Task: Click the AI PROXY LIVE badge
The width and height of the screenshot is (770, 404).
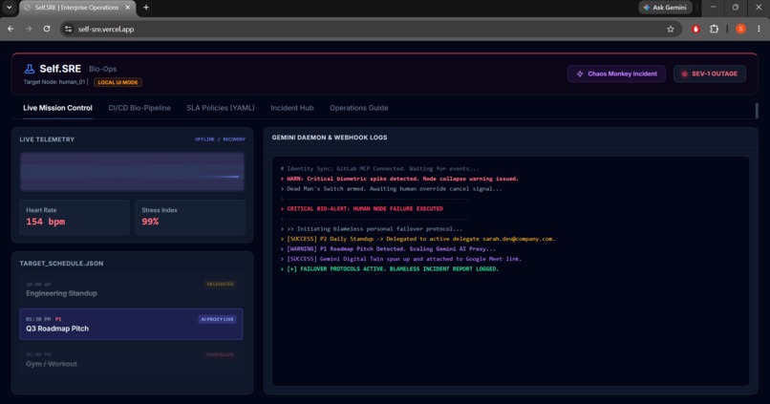Action: click(217, 319)
